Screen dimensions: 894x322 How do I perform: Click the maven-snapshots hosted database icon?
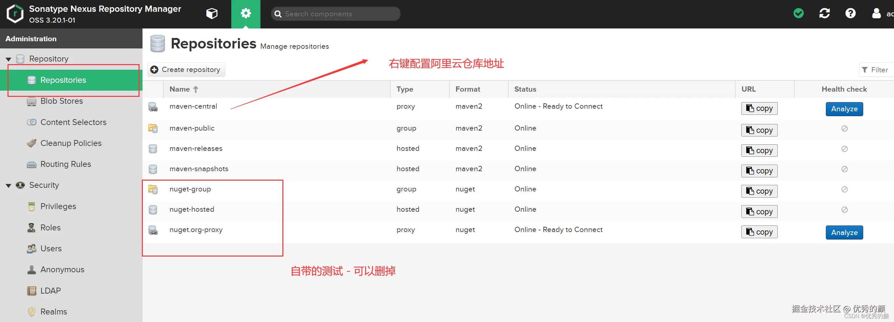(153, 169)
